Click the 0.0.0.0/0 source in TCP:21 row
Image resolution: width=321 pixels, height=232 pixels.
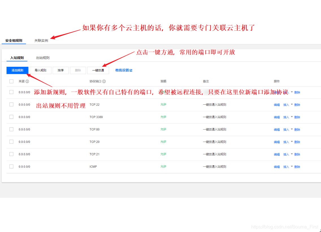24,154
